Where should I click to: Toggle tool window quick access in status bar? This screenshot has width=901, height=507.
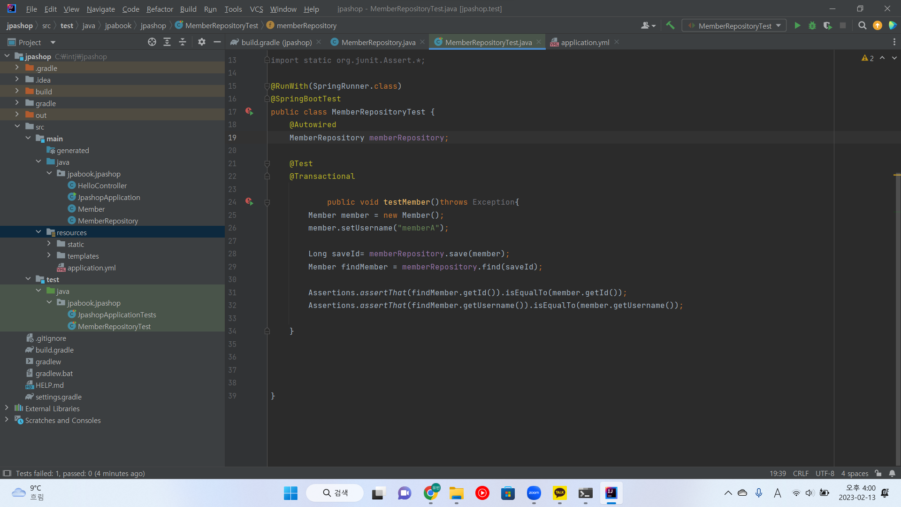7,473
